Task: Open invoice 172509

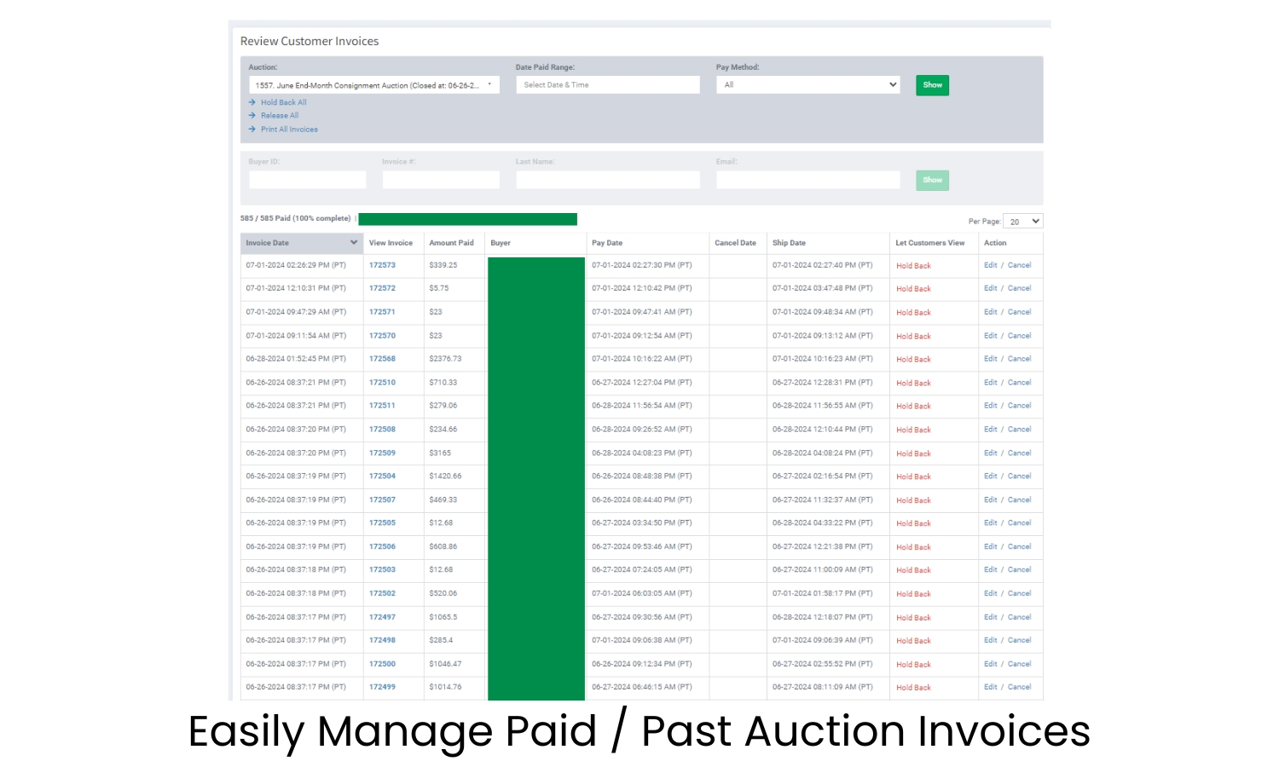Action: tap(382, 453)
